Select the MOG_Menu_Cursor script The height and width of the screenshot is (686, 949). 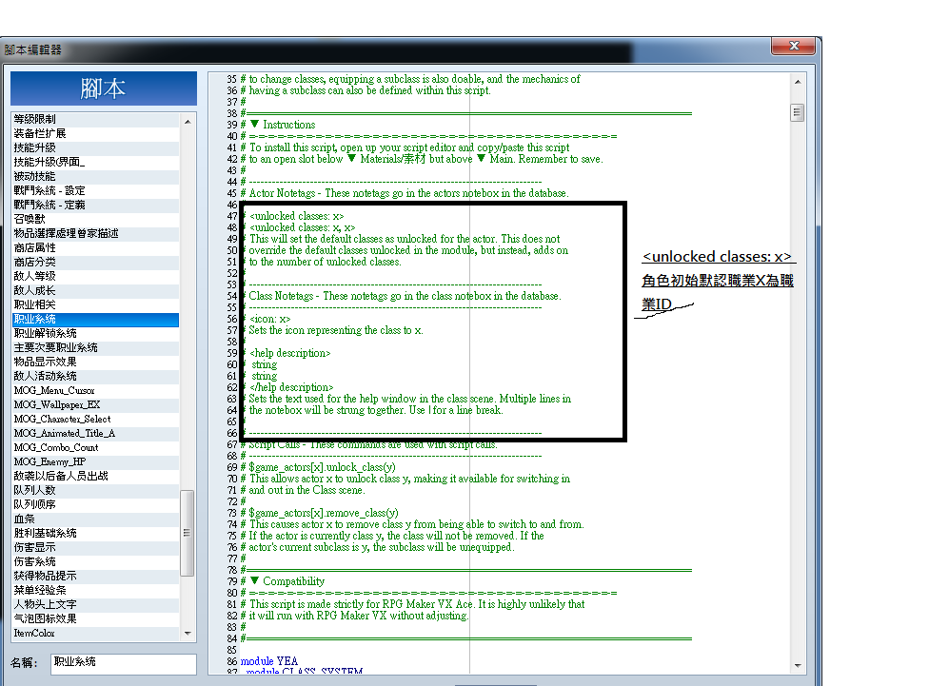[x=95, y=391]
